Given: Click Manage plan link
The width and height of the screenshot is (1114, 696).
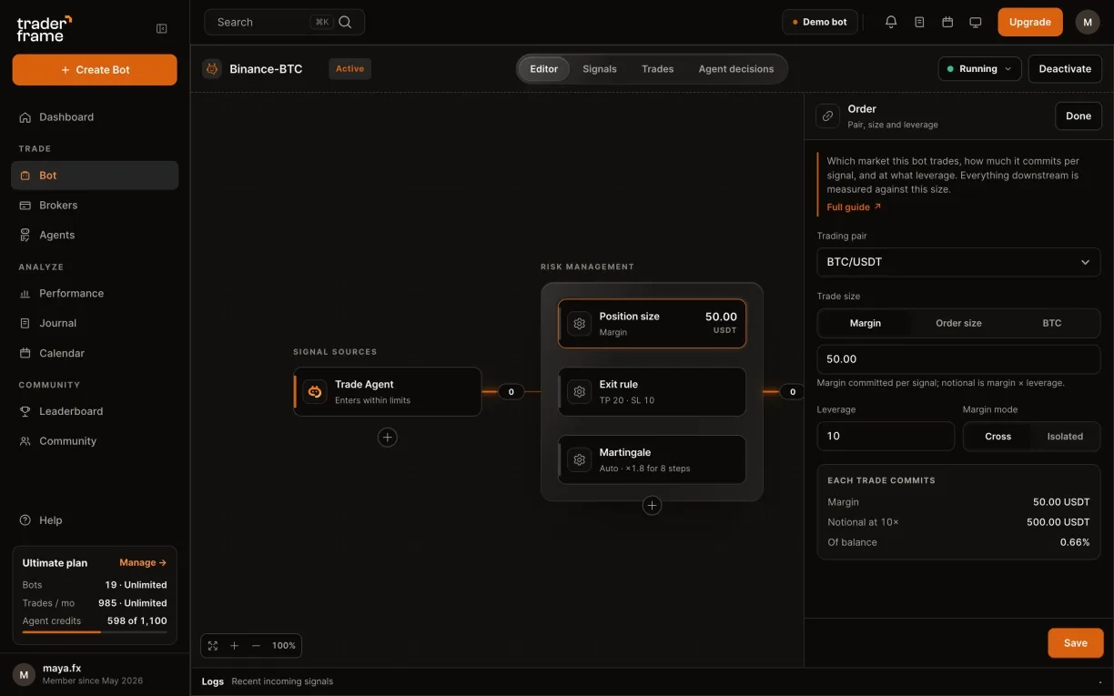Looking at the screenshot, I should click(x=143, y=563).
